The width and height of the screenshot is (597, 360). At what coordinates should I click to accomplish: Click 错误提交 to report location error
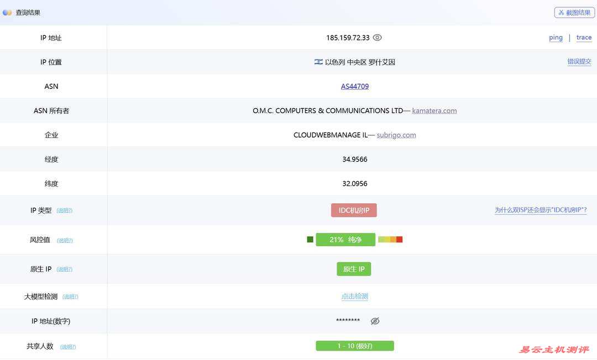pyautogui.click(x=579, y=62)
